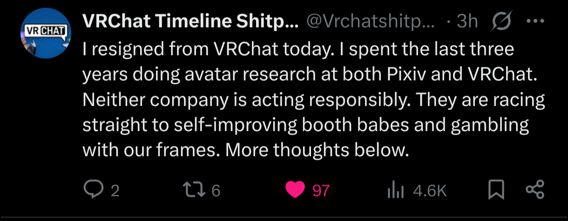The width and height of the screenshot is (568, 221).
Task: Click the Grok slashed-circle icon
Action: tap(501, 21)
